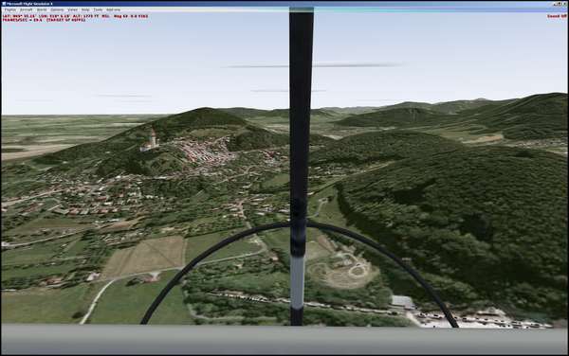Image resolution: width=569 pixels, height=356 pixels.
Task: Click the parking lot with cars
Action: point(479,318)
